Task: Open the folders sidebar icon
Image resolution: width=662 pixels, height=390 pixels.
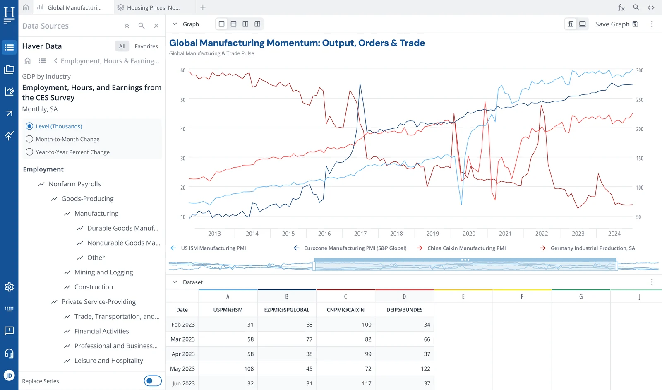Action: click(x=9, y=70)
